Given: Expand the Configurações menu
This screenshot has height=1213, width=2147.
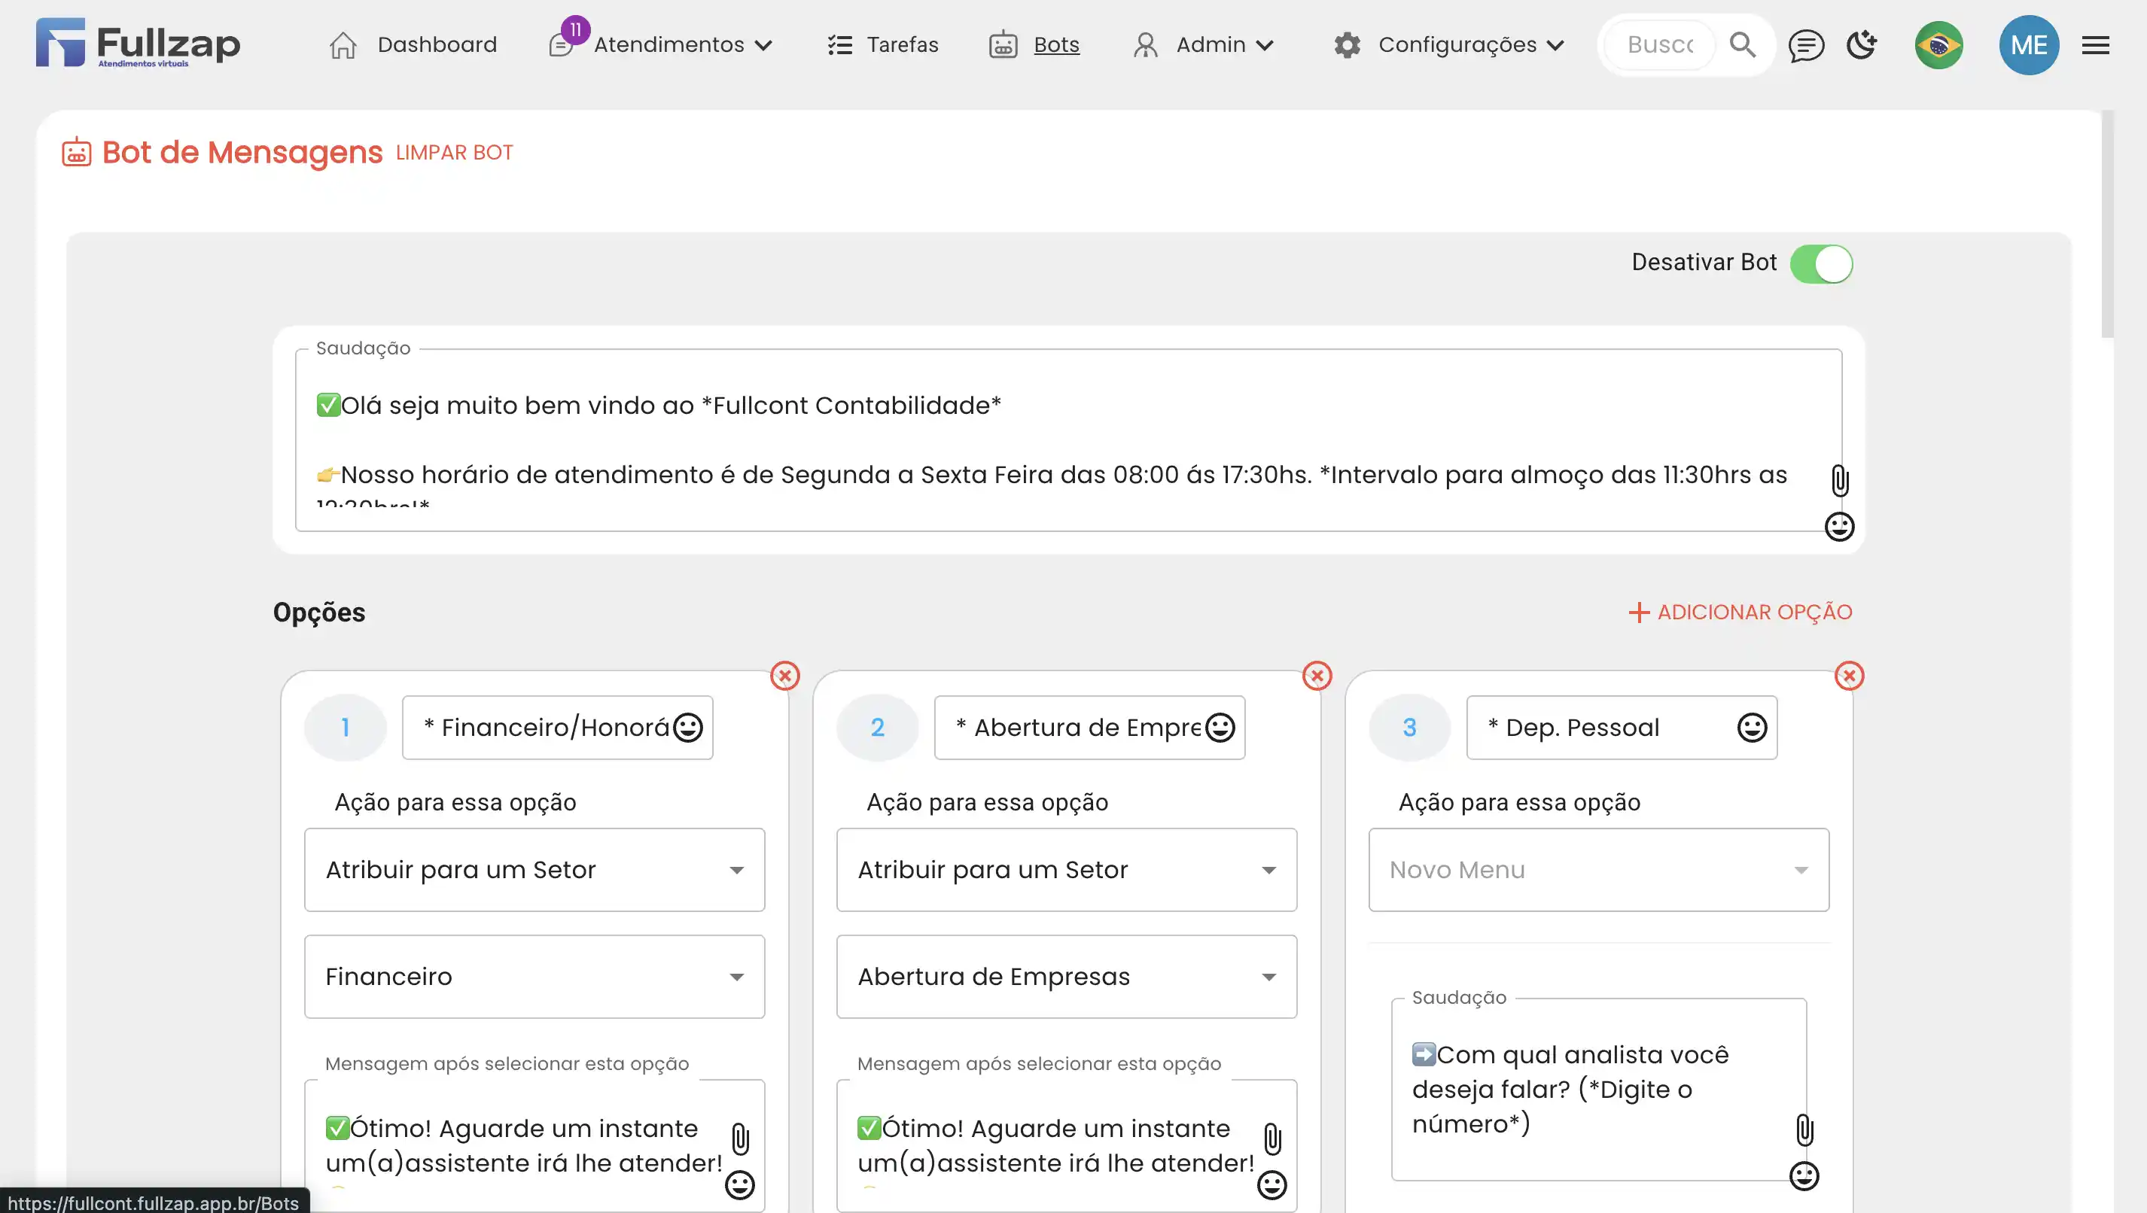Looking at the screenshot, I should [x=1456, y=45].
